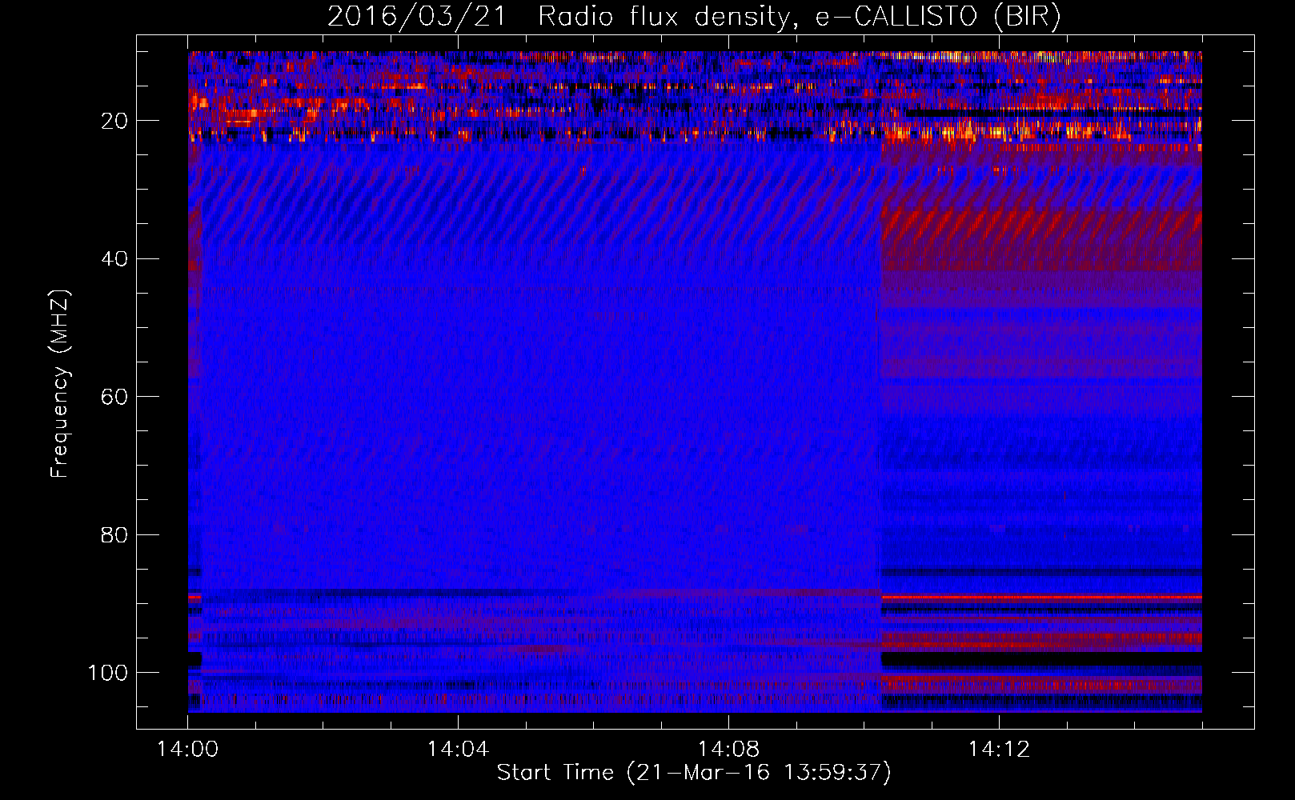The width and height of the screenshot is (1295, 800).
Task: Select the '100' frequency tick label
Action: [108, 673]
